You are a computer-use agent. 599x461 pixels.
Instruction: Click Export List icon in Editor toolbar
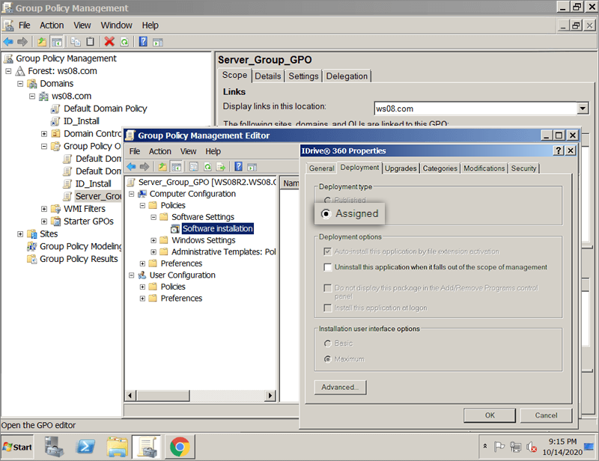point(220,167)
